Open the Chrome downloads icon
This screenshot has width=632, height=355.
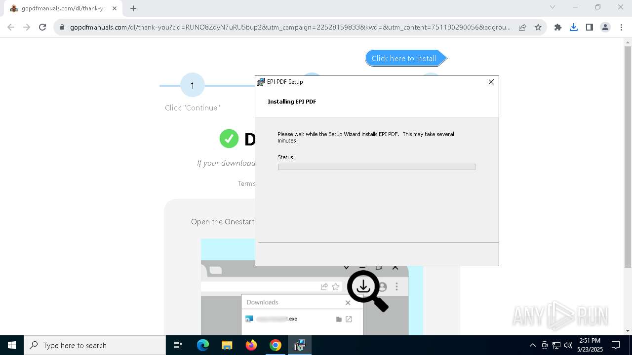point(574,28)
